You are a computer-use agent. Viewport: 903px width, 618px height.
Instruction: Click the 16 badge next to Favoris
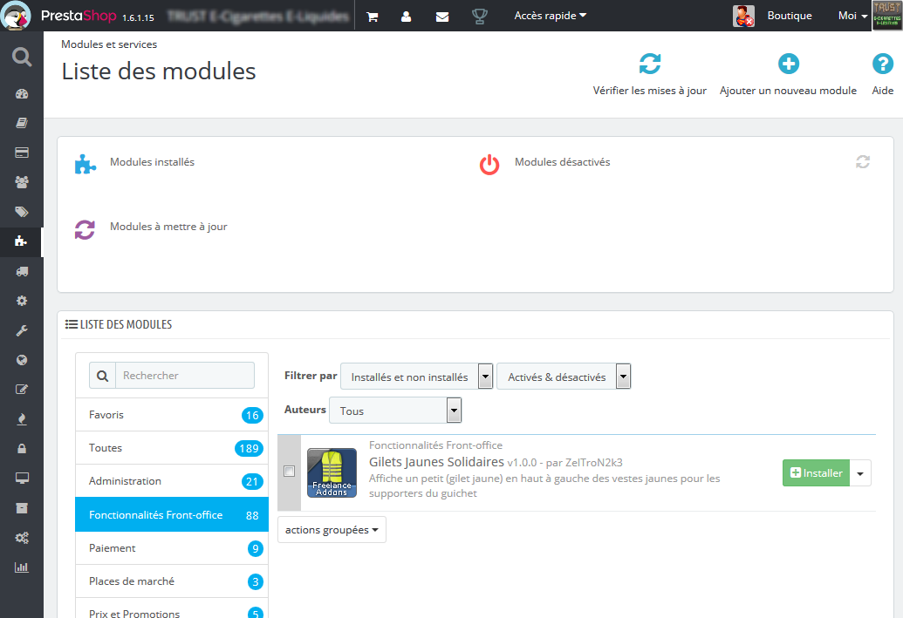[x=252, y=416]
